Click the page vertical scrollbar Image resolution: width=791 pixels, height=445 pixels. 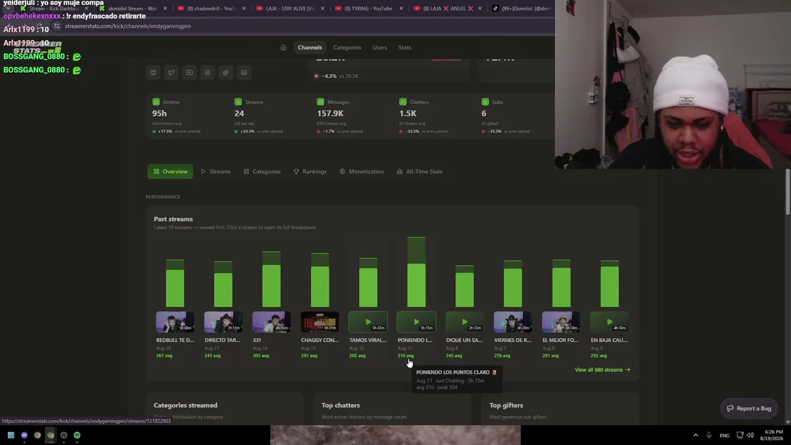point(787,192)
